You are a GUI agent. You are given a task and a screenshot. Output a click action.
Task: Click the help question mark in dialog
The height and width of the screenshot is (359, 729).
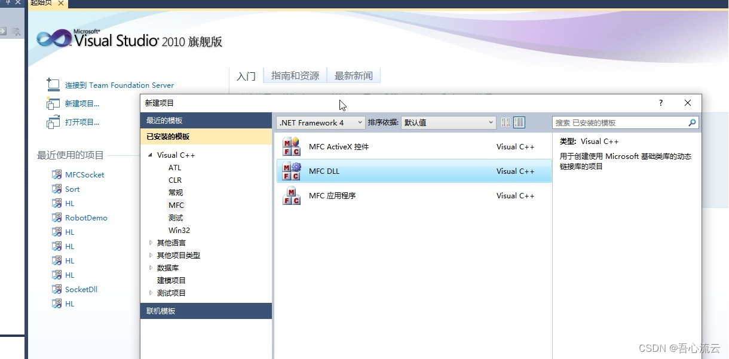click(660, 103)
